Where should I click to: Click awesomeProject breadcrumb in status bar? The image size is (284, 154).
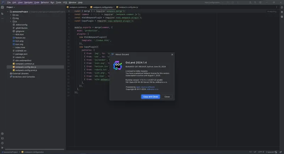[10, 152]
